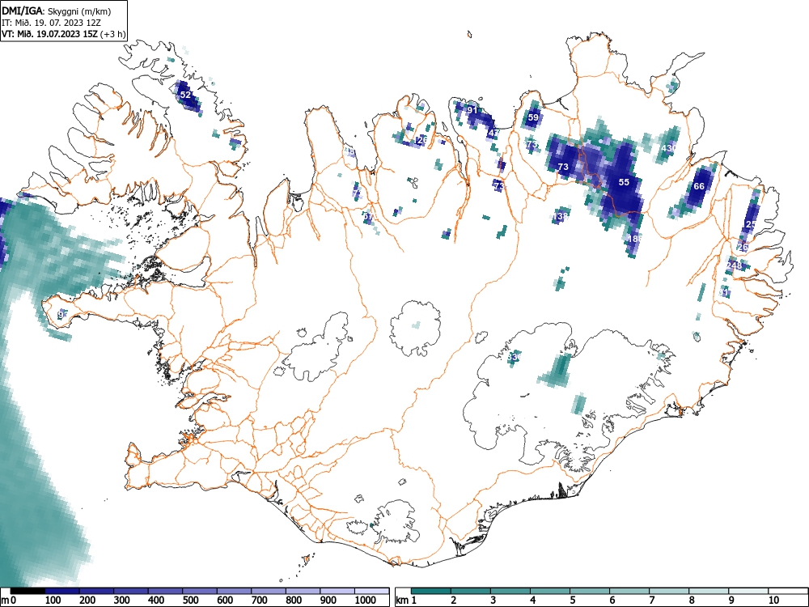Click the teal legend swatch between 1 and 2 km
Image resolution: width=809 pixels, height=607 pixels.
(x=431, y=591)
